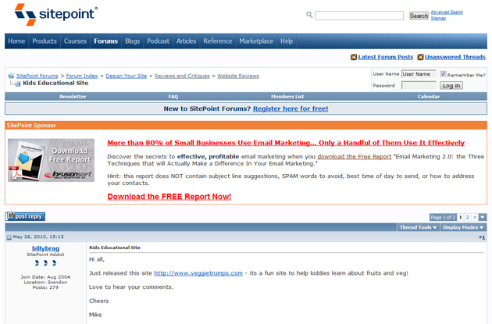Open the Members List menu item
The image size is (492, 324).
287,97
